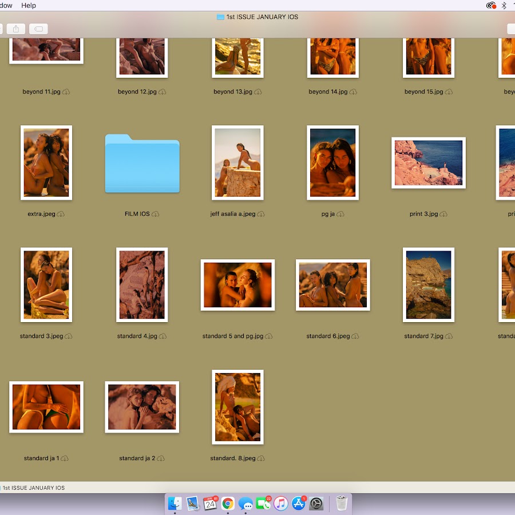Image resolution: width=515 pixels, height=515 pixels.
Task: Click the Creative Cloud menu bar icon
Action: 491,5
